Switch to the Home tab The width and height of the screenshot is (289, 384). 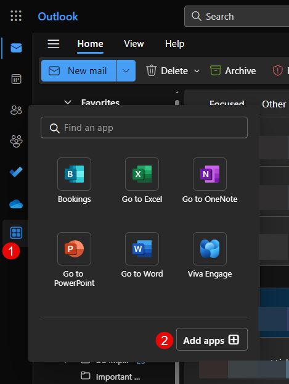click(90, 44)
